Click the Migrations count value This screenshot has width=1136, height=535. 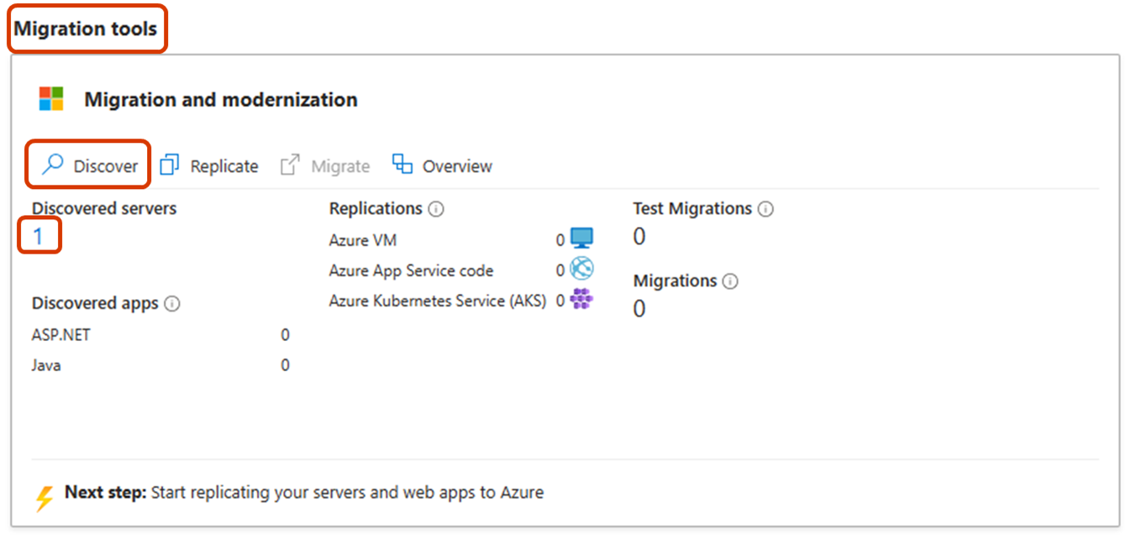click(x=639, y=309)
